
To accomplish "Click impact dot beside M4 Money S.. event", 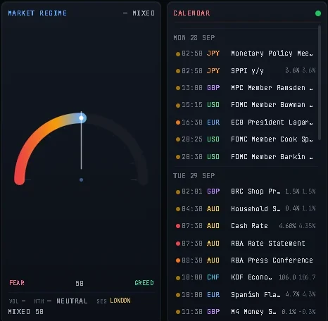I will [x=178, y=312].
